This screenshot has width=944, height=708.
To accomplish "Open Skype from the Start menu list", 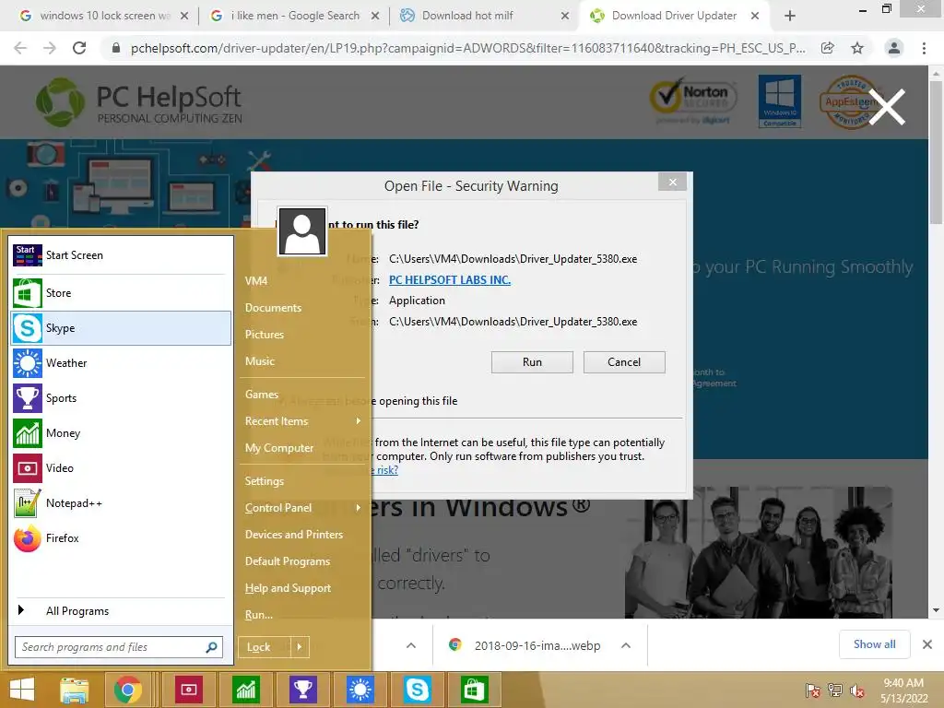I will [121, 328].
